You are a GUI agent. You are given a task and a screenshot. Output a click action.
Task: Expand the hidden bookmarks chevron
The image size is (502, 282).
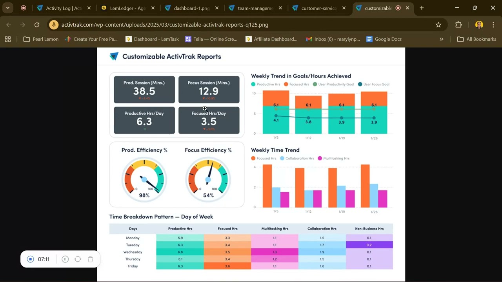(441, 39)
